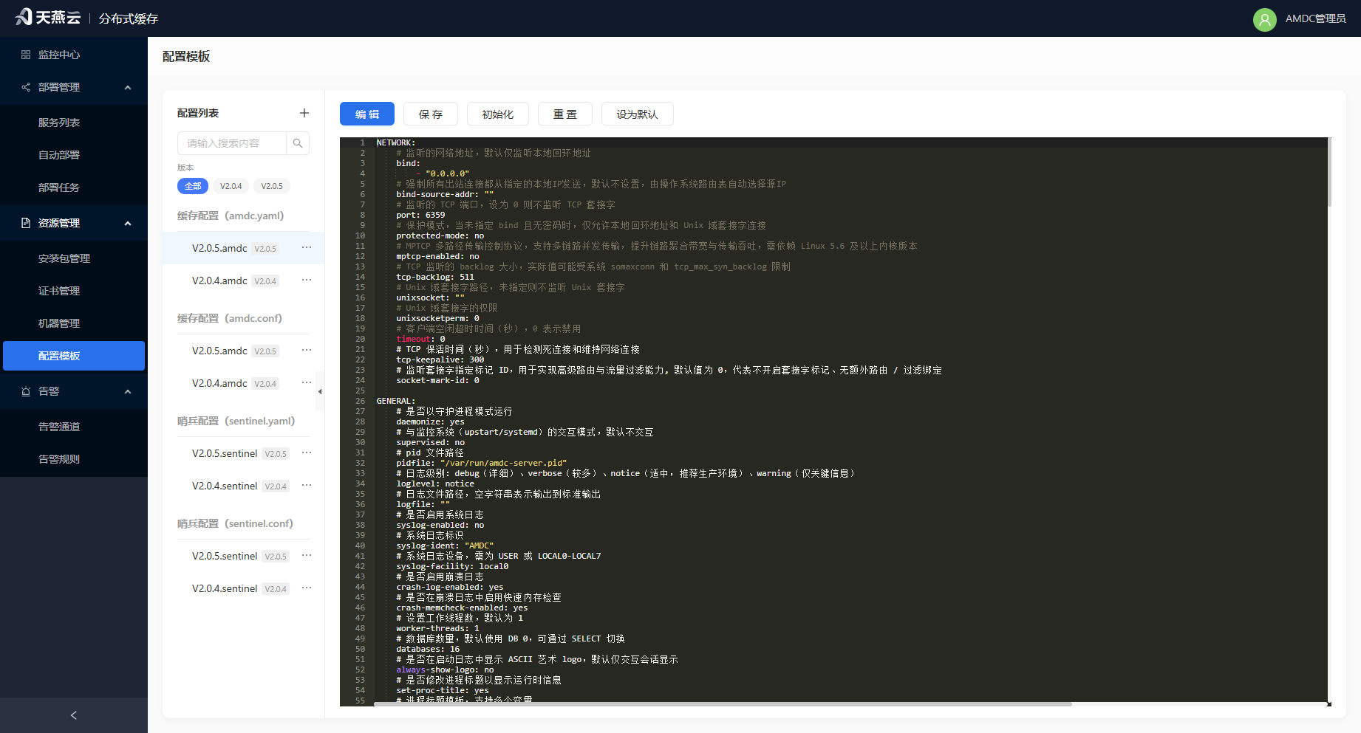The height and width of the screenshot is (733, 1361).
Task: Click the config list panel collapse handle
Action: (x=320, y=391)
